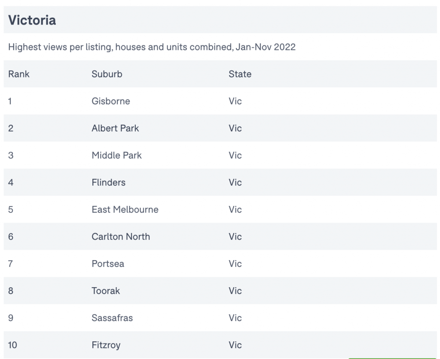The image size is (440, 359).
Task: Click rank number 1 cell
Action: (x=10, y=101)
